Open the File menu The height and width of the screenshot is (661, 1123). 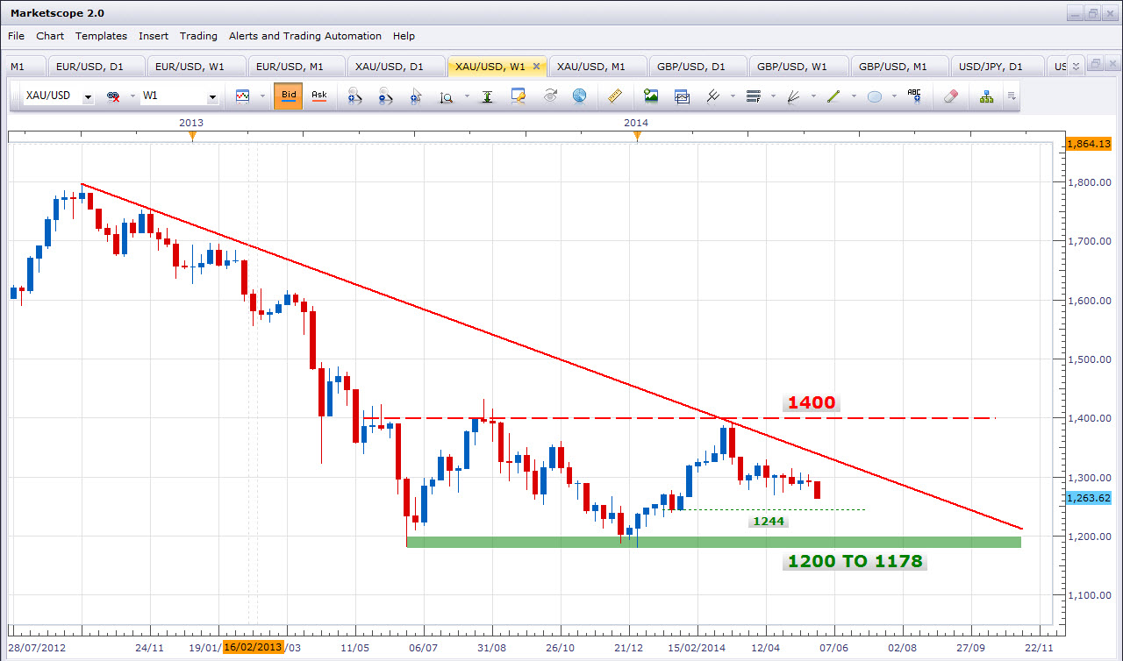pos(16,36)
